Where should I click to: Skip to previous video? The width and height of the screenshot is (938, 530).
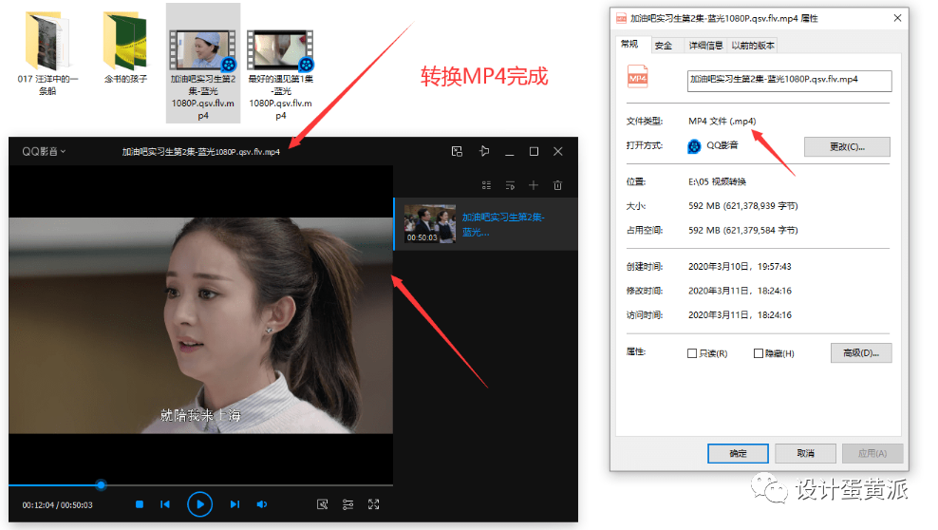pyautogui.click(x=165, y=504)
